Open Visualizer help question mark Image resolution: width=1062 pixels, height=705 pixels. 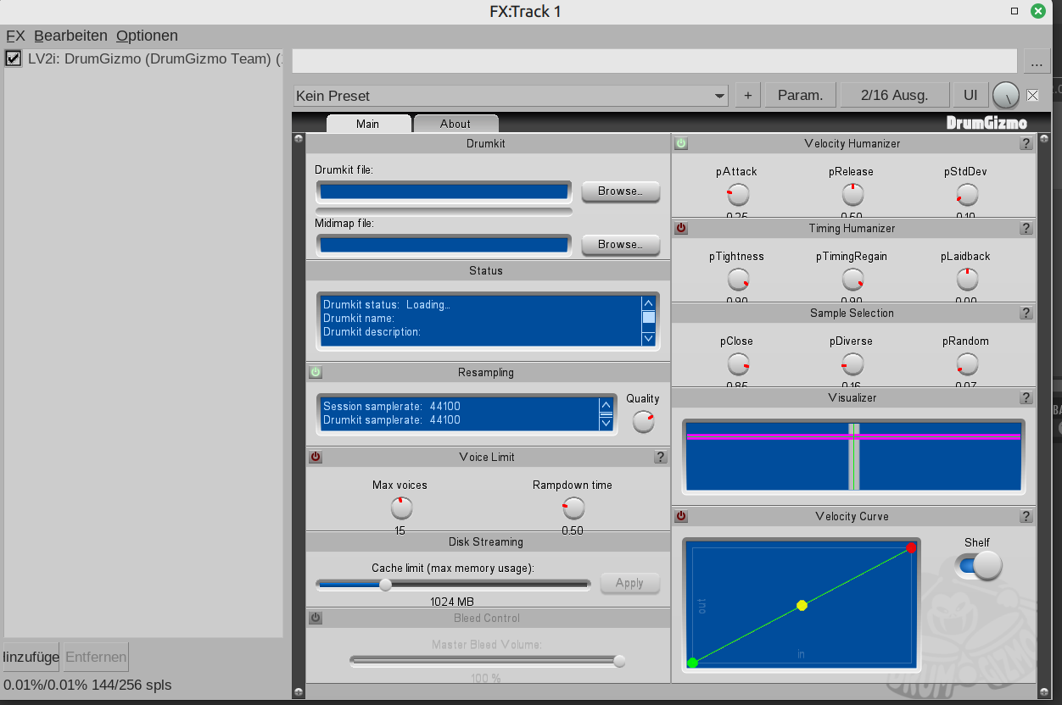coord(1026,398)
